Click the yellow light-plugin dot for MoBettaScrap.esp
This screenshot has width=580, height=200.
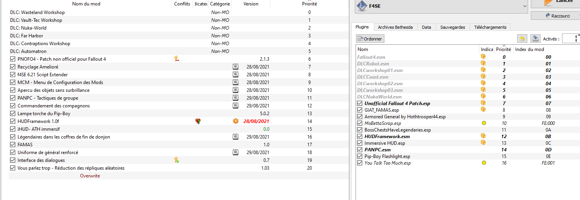(484, 123)
